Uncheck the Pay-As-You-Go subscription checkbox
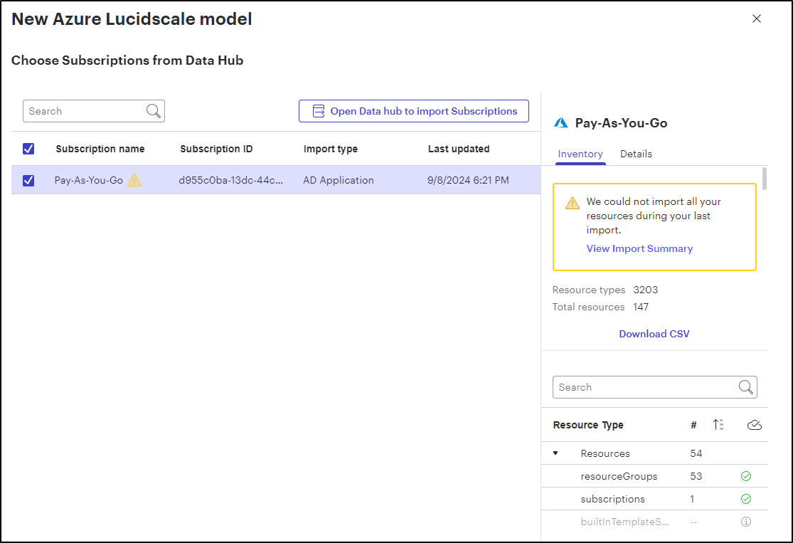 click(28, 180)
